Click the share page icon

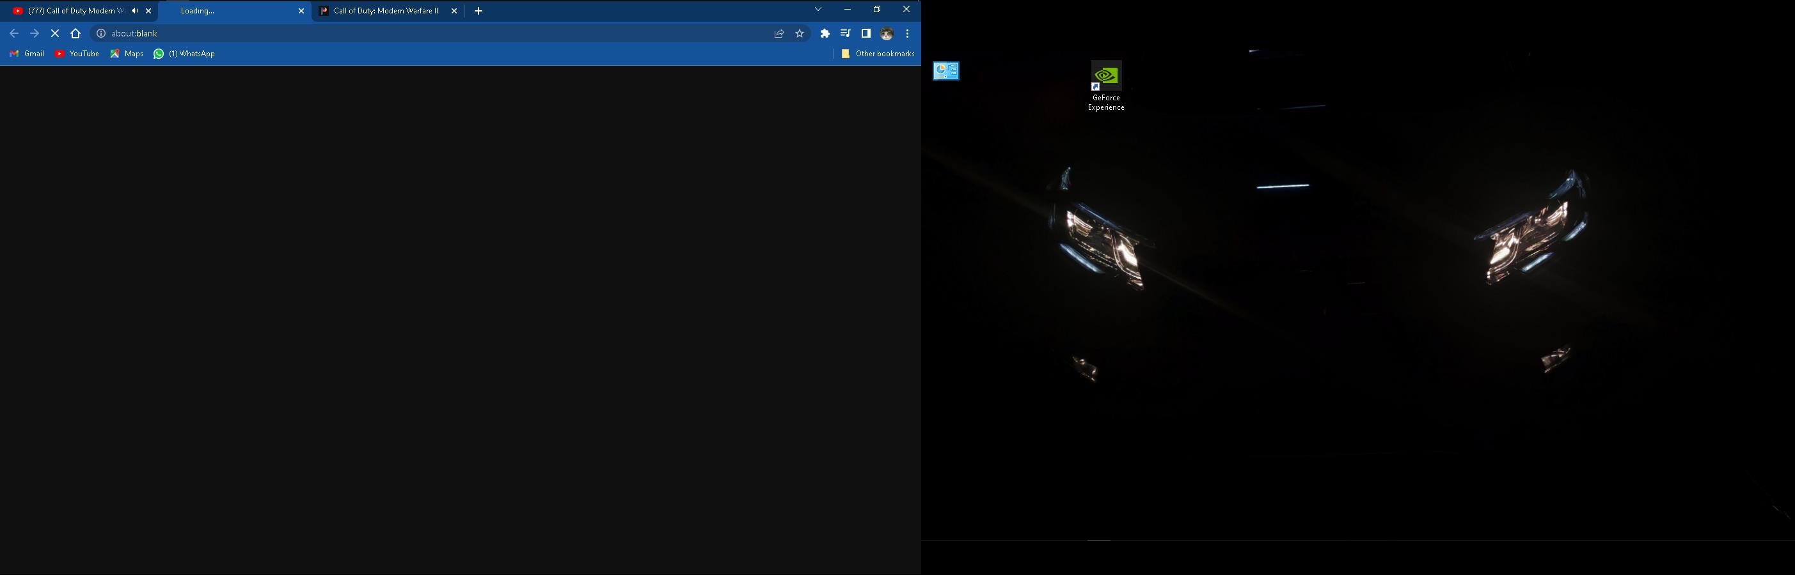pyautogui.click(x=779, y=33)
